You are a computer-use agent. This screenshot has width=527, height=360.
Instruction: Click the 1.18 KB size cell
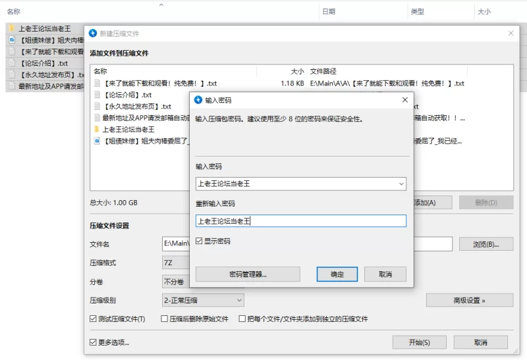pos(292,83)
